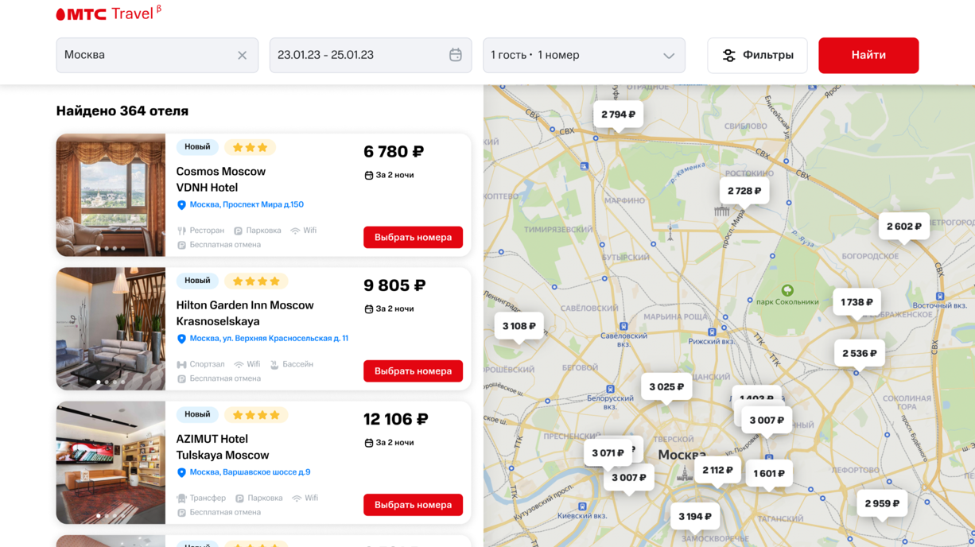Click the Wifi amenity icon on Cosmos card
Screen dimensions: 975x547
point(295,231)
